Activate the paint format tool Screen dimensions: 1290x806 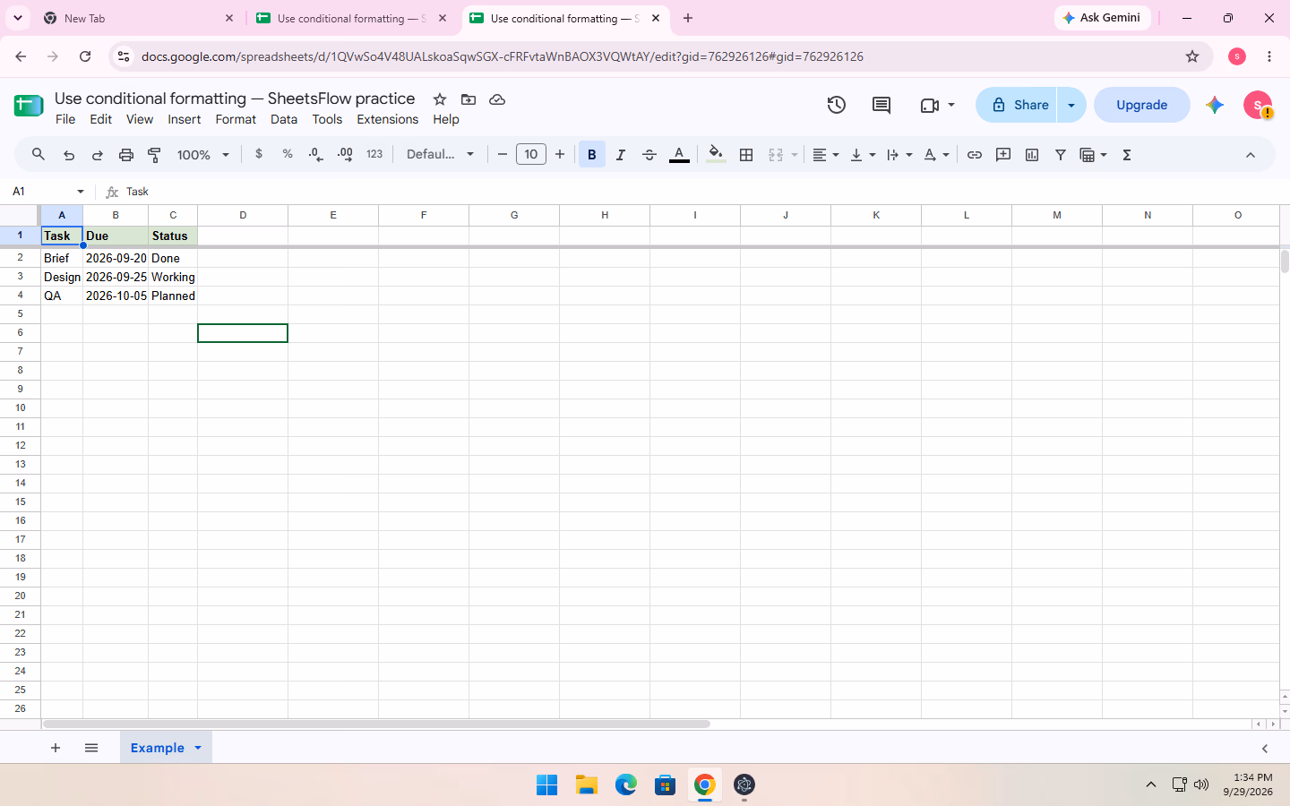click(x=154, y=155)
